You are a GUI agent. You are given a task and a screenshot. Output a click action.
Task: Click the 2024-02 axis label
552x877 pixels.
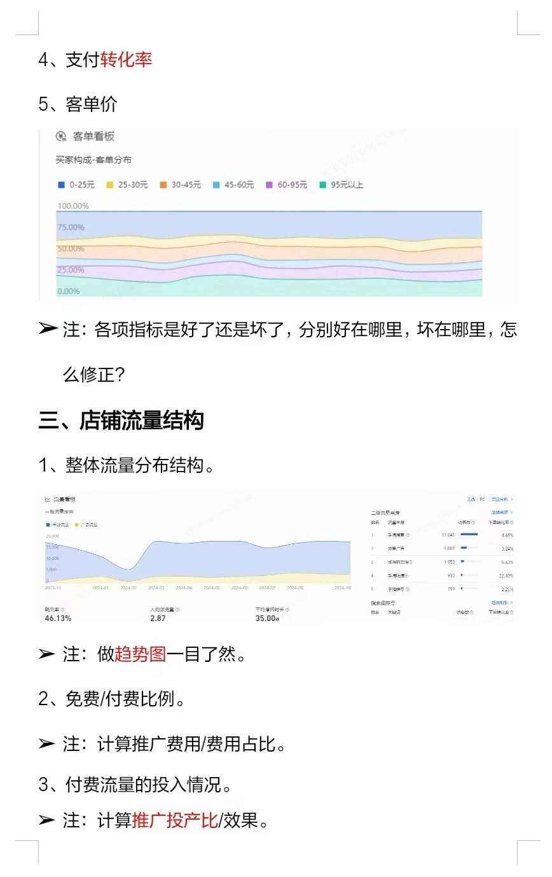coord(128,587)
